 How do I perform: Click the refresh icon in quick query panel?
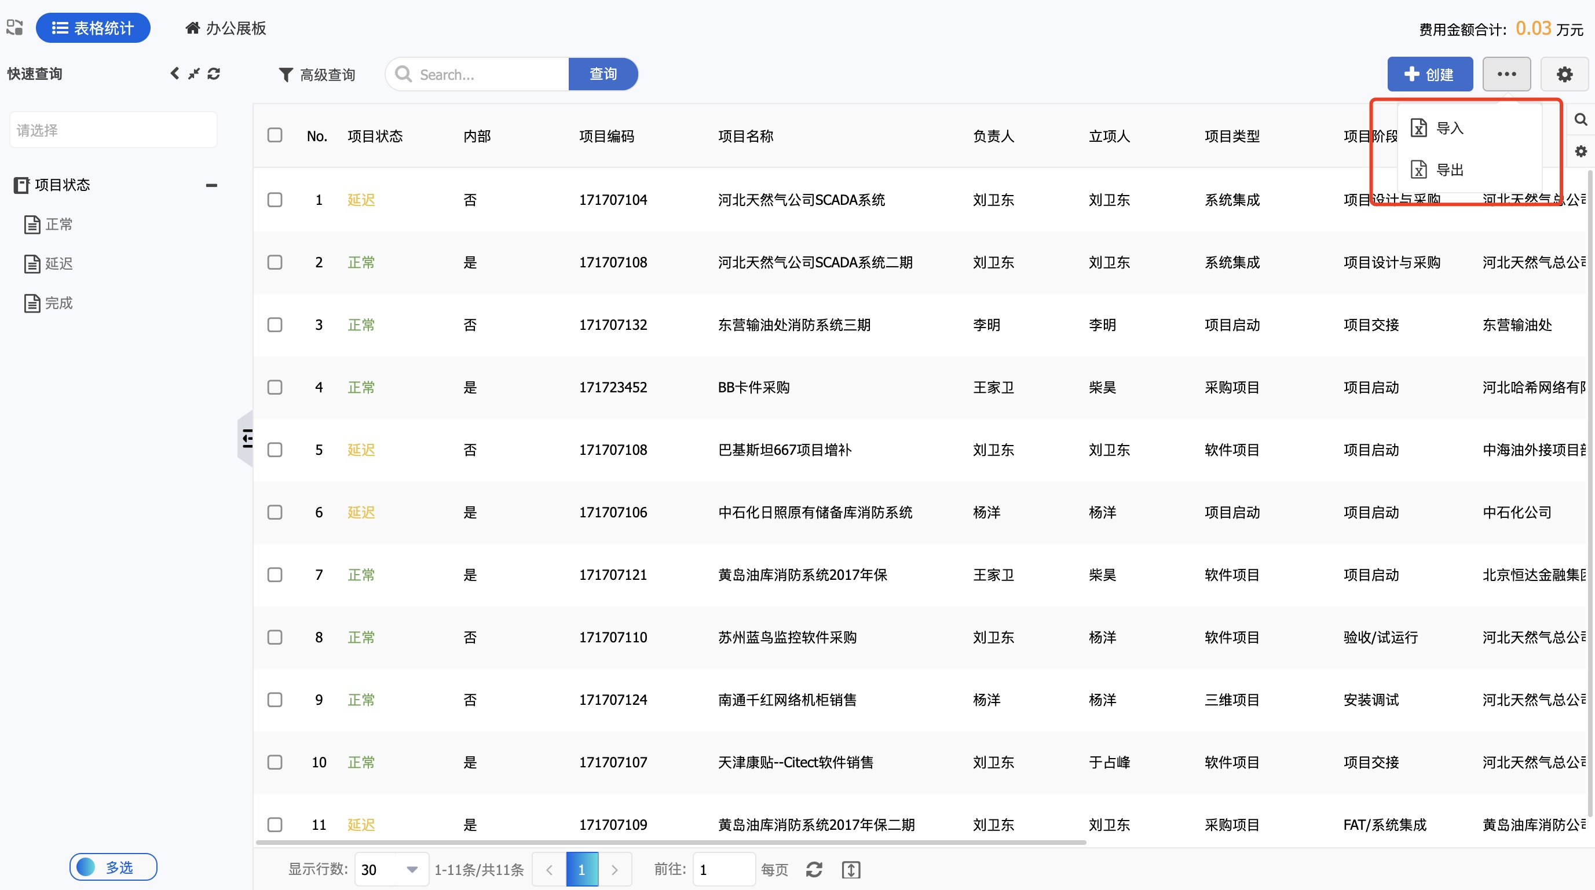[214, 73]
